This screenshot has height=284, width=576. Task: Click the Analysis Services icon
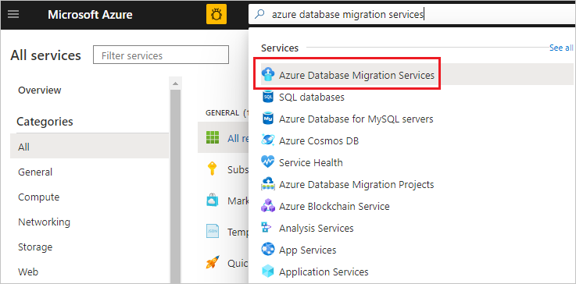tap(267, 228)
